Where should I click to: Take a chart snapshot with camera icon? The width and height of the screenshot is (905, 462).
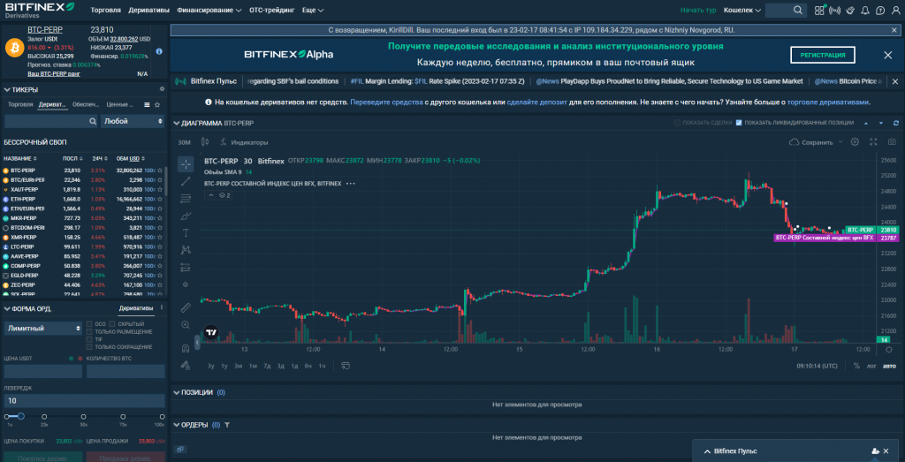(892, 142)
